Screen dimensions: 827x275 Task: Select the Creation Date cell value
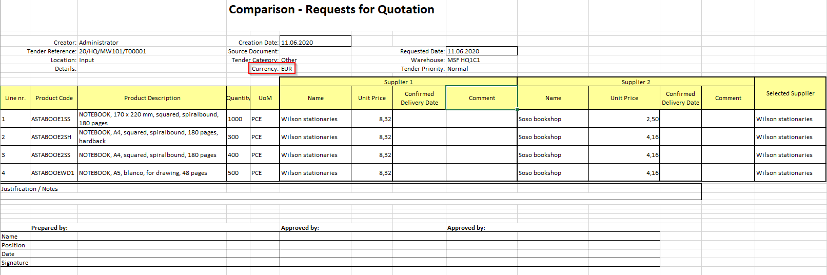click(315, 43)
